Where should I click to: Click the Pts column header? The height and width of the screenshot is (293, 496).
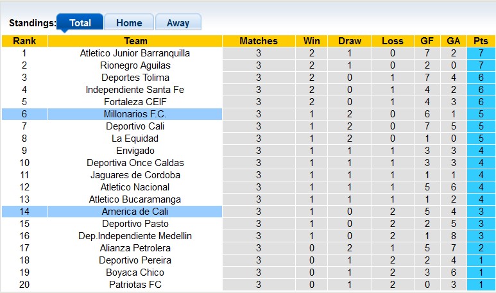point(481,41)
